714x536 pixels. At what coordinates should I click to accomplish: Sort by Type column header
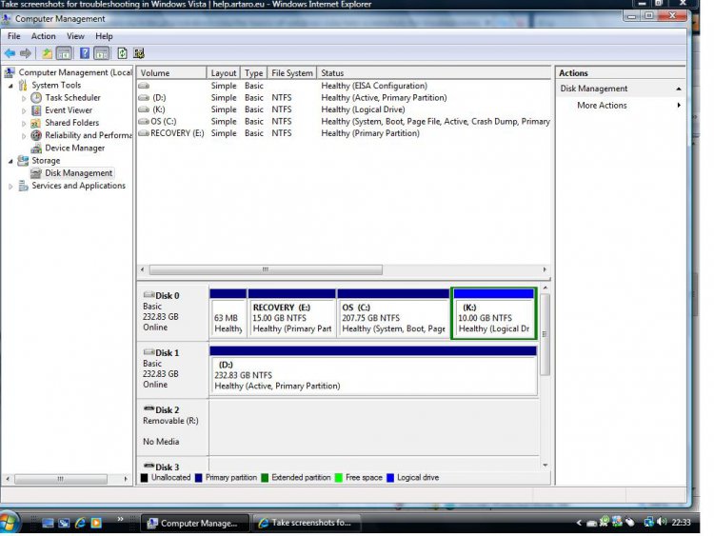click(253, 73)
